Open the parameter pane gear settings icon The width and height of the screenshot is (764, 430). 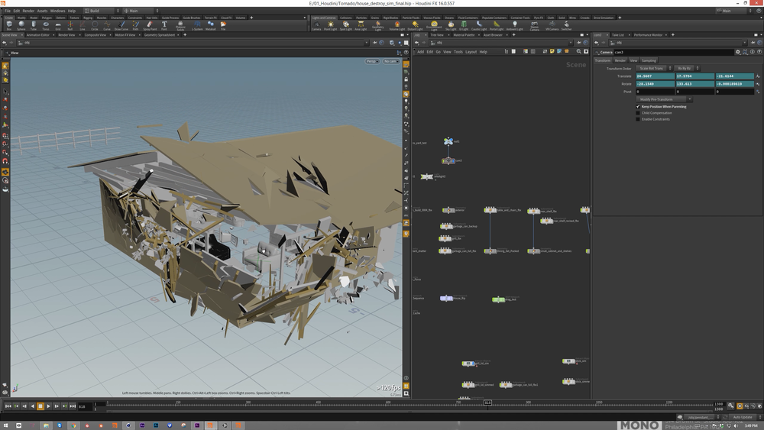click(737, 52)
